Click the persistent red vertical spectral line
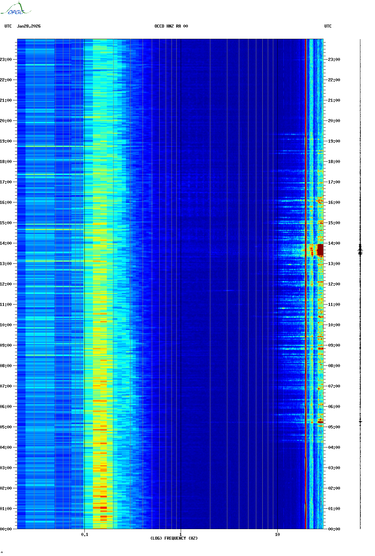The height and width of the screenshot is (556, 375). 306,284
